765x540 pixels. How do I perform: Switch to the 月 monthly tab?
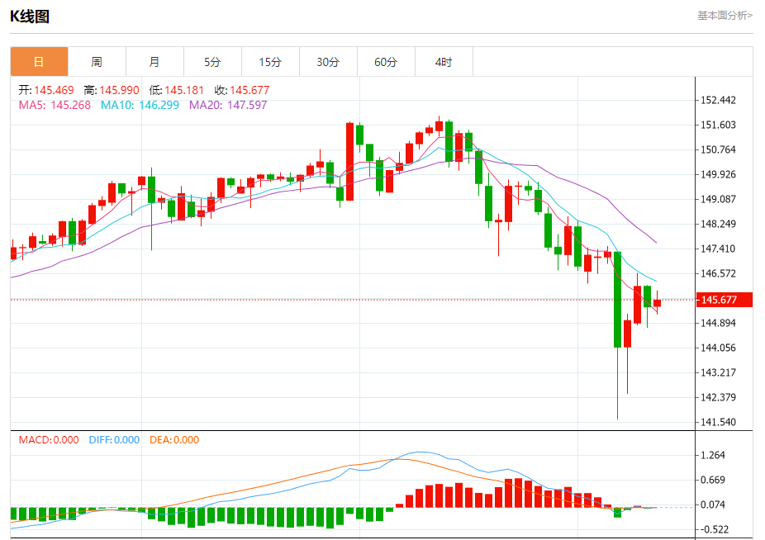click(x=154, y=62)
